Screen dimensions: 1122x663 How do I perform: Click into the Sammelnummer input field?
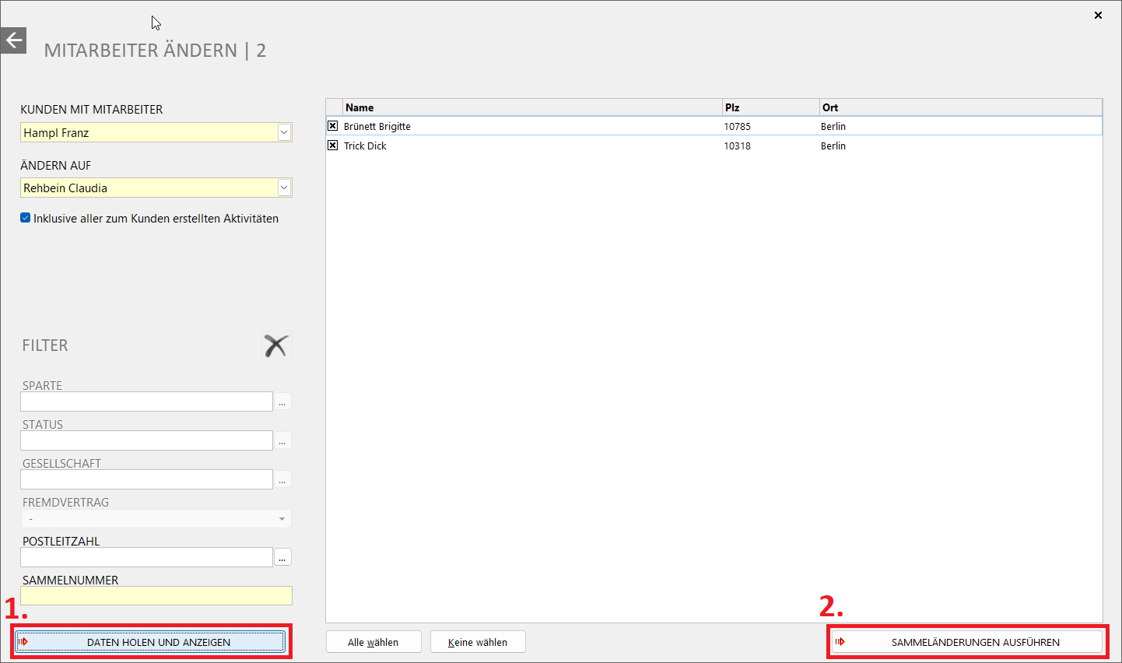coord(156,596)
